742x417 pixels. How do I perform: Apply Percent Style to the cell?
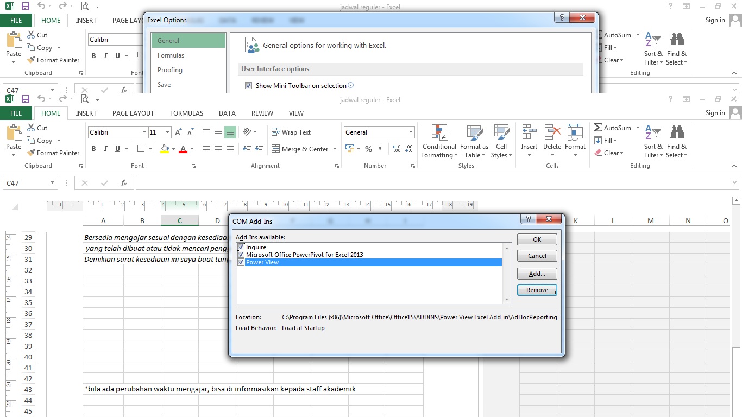pyautogui.click(x=368, y=149)
